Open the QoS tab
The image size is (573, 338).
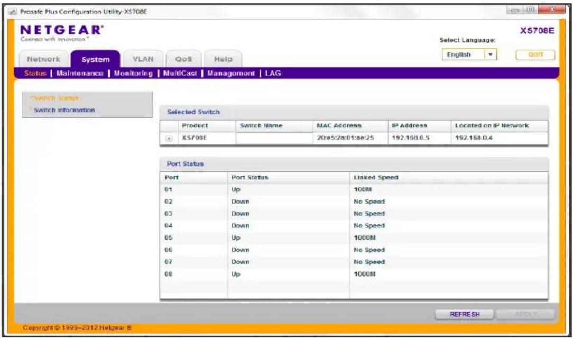click(x=183, y=59)
